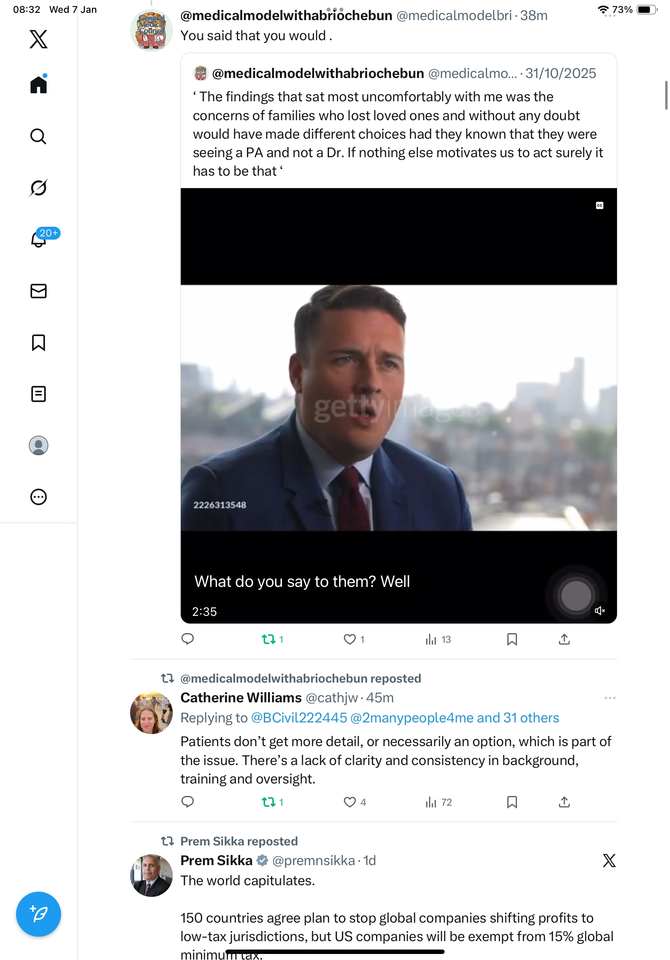
Task: Open the profile avatar in sidebar
Action: (39, 445)
